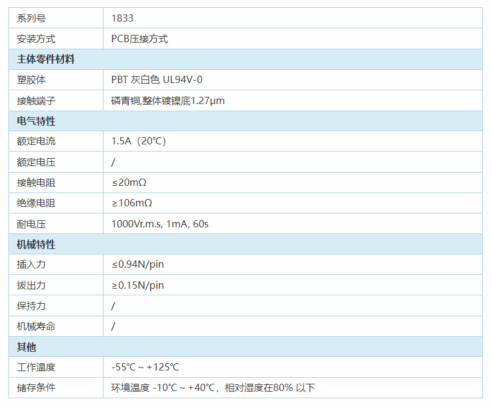
Task: Select the '接触端子' label cell
Action: [x=56, y=100]
